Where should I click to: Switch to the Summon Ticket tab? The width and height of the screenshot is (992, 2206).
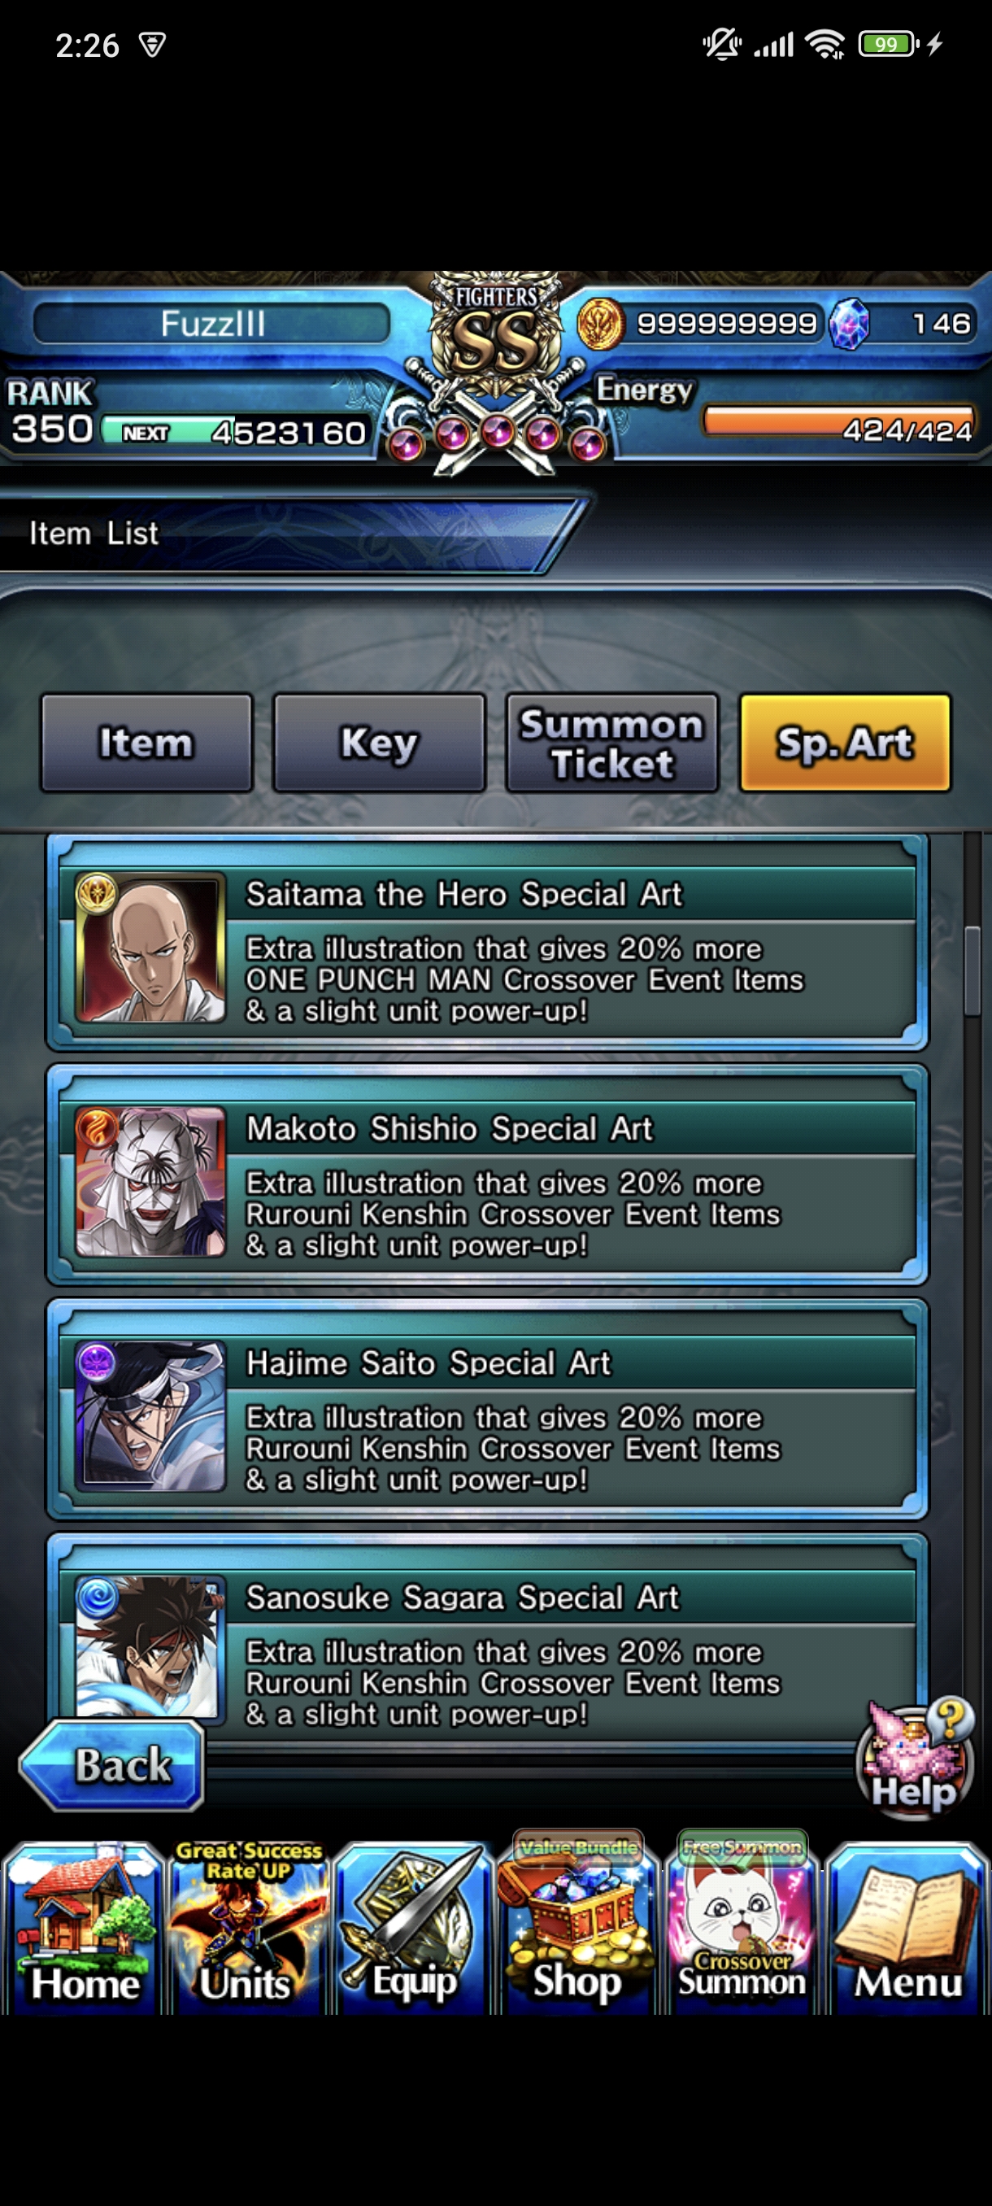coord(612,743)
